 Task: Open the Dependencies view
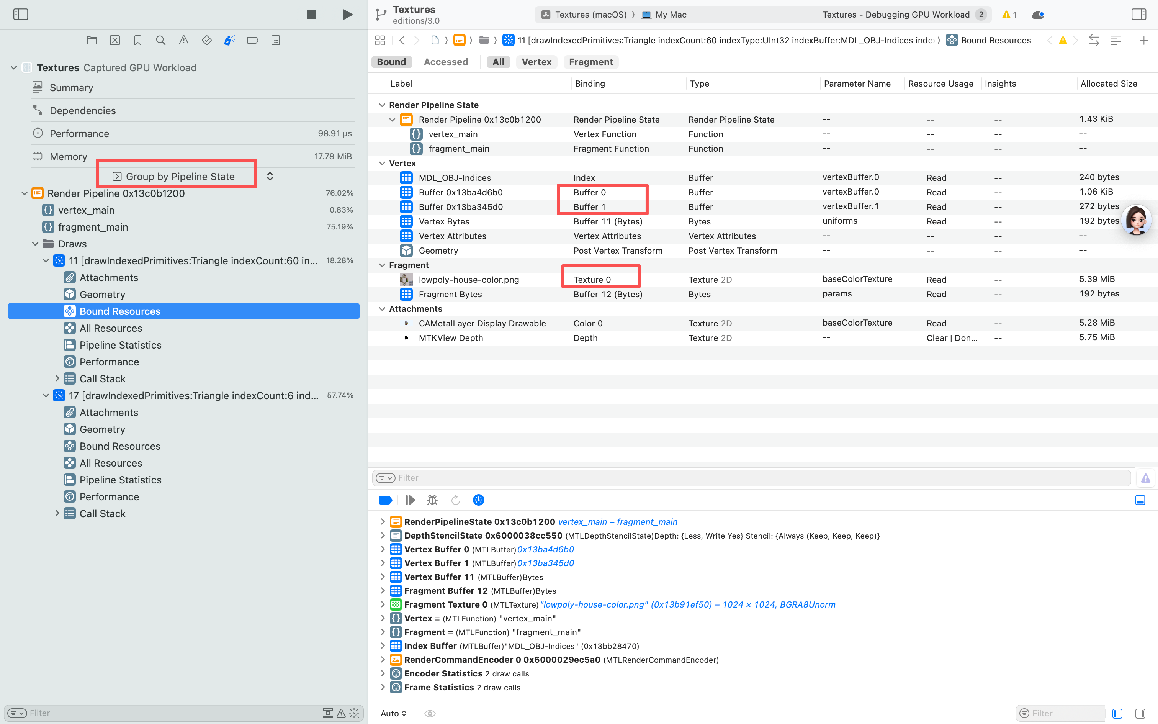(83, 111)
